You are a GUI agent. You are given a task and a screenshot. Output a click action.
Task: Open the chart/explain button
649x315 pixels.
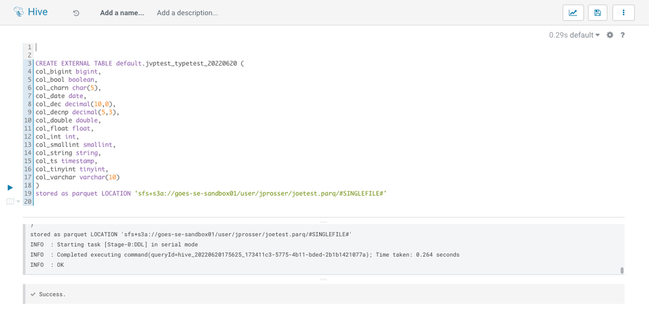pyautogui.click(x=573, y=13)
